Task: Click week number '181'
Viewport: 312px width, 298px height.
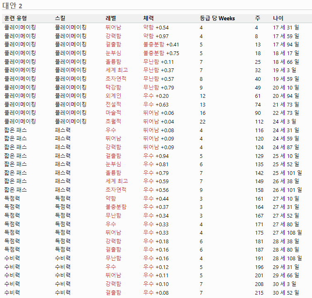Action: [x=259, y=242]
